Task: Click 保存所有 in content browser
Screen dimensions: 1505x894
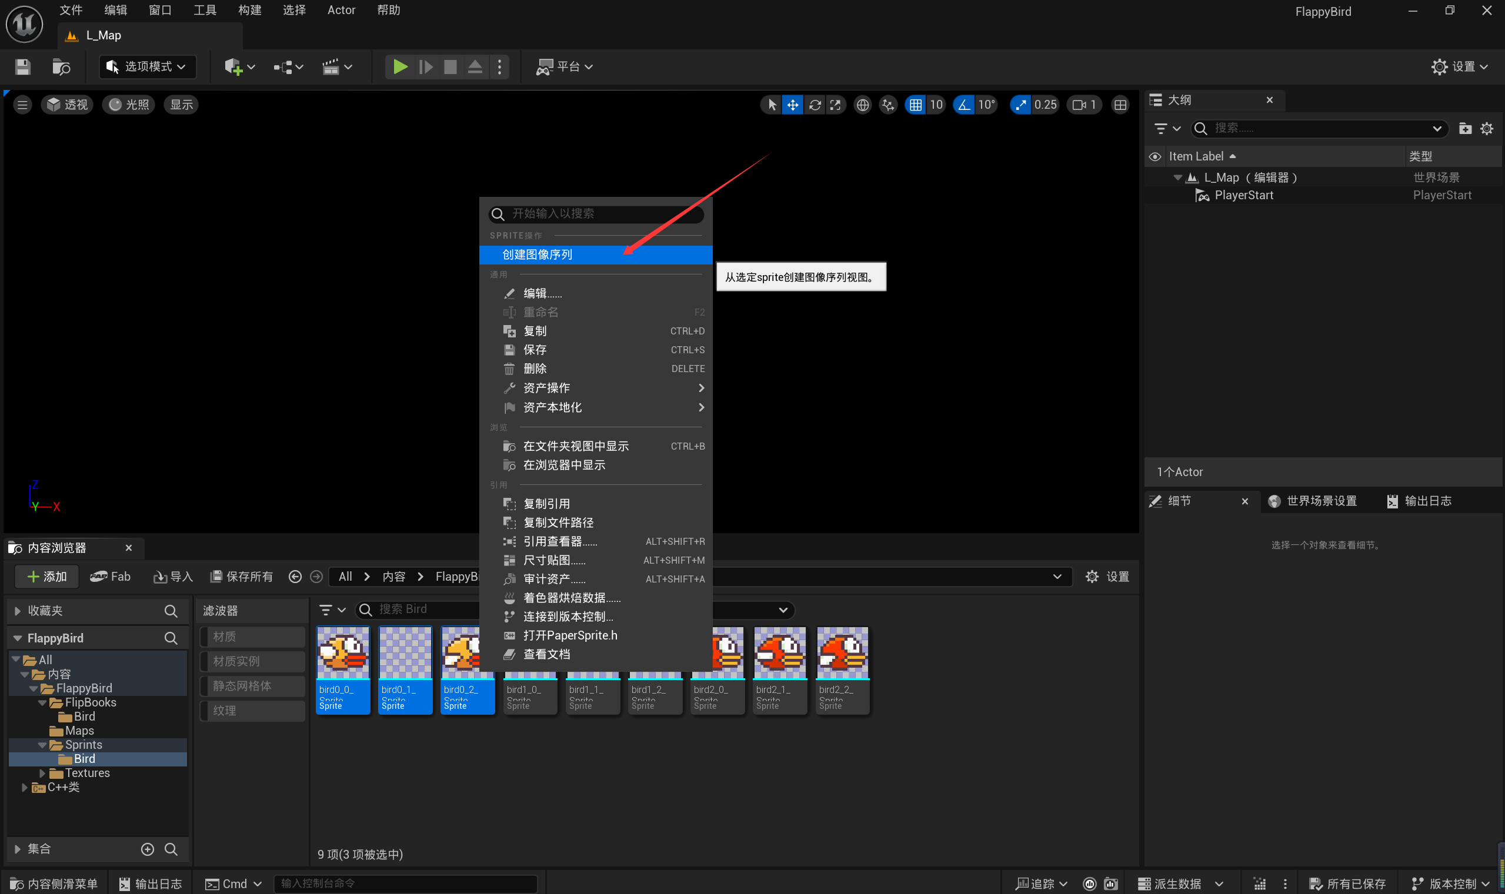Action: pyautogui.click(x=241, y=577)
